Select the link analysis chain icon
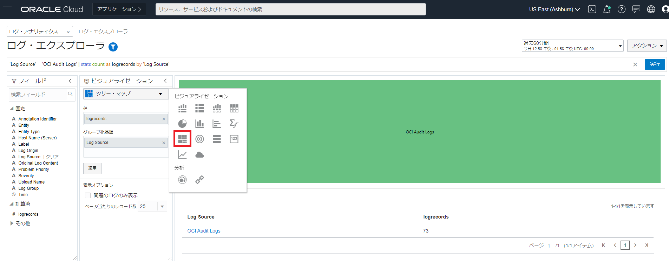Screen dimensions: 669x270 (199, 180)
